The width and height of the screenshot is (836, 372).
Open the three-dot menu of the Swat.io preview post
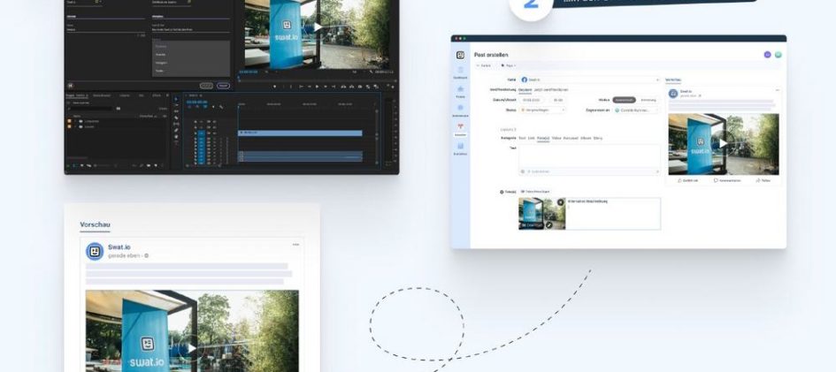(778, 90)
